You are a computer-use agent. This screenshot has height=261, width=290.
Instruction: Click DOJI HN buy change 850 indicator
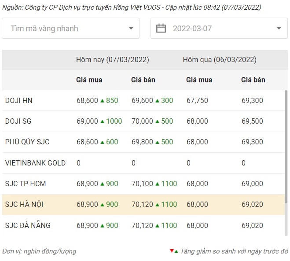pyautogui.click(x=109, y=100)
